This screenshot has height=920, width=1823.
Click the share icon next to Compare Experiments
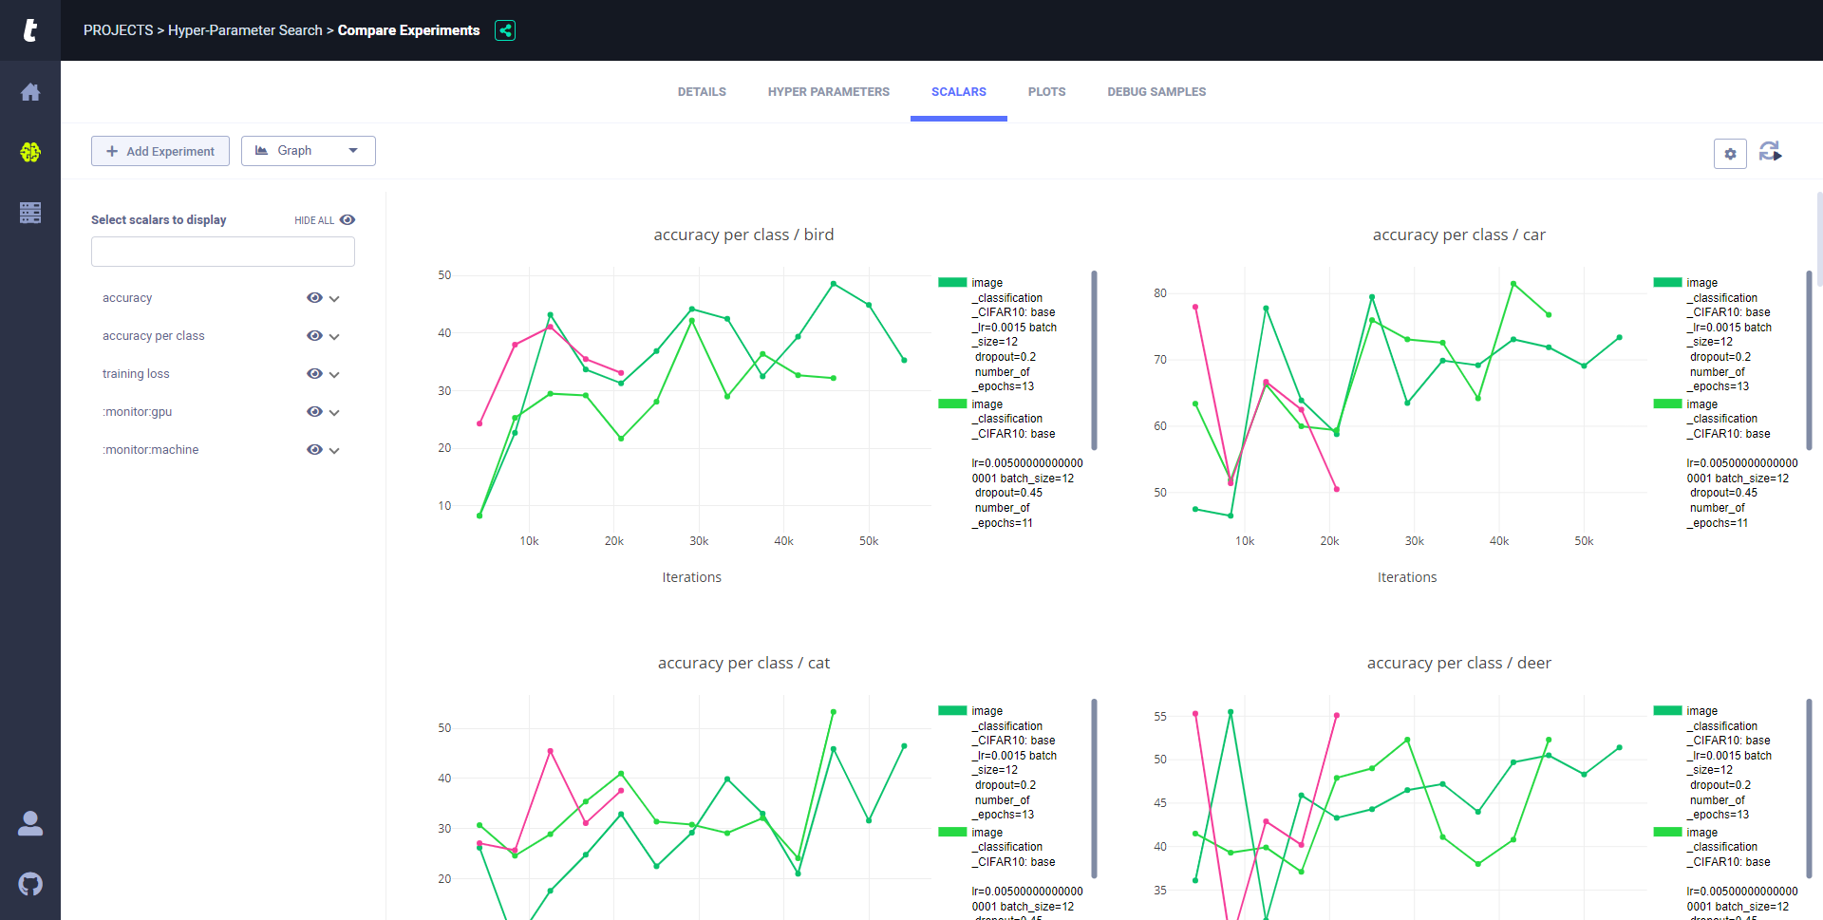pos(505,30)
